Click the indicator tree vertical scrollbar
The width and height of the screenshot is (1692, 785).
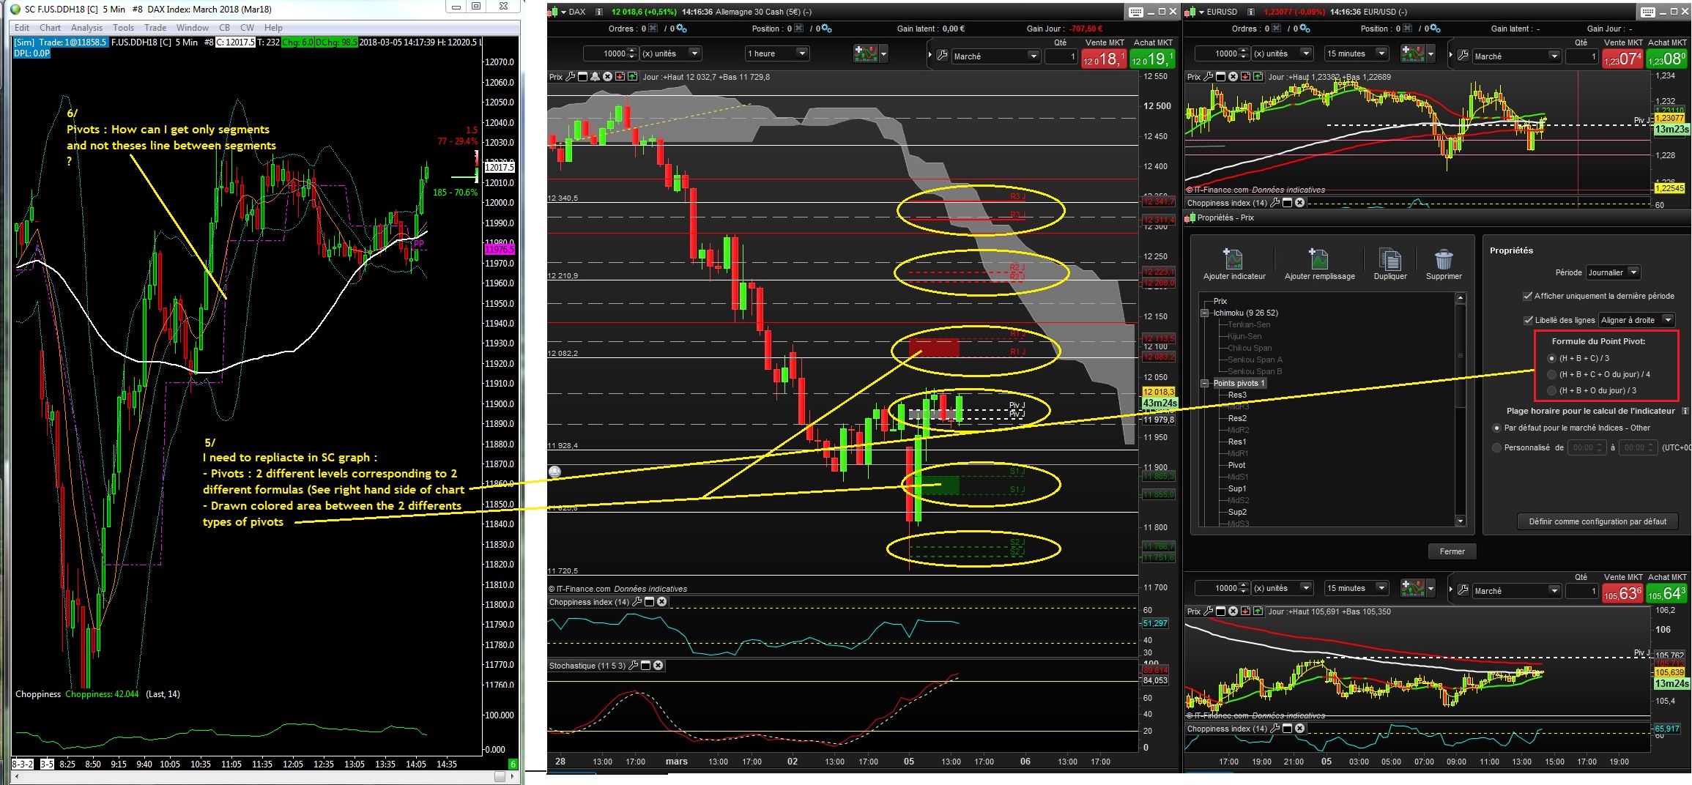pos(1460,409)
